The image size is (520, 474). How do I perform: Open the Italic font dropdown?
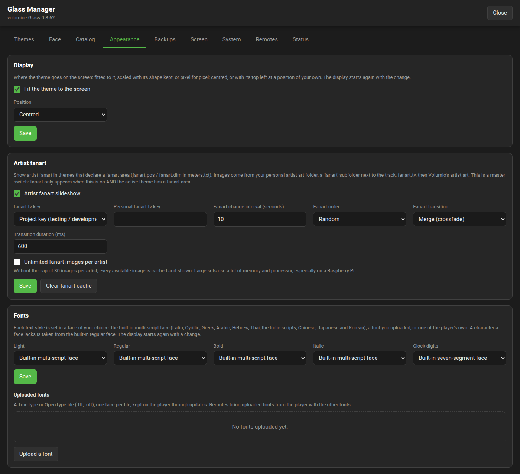click(360, 358)
